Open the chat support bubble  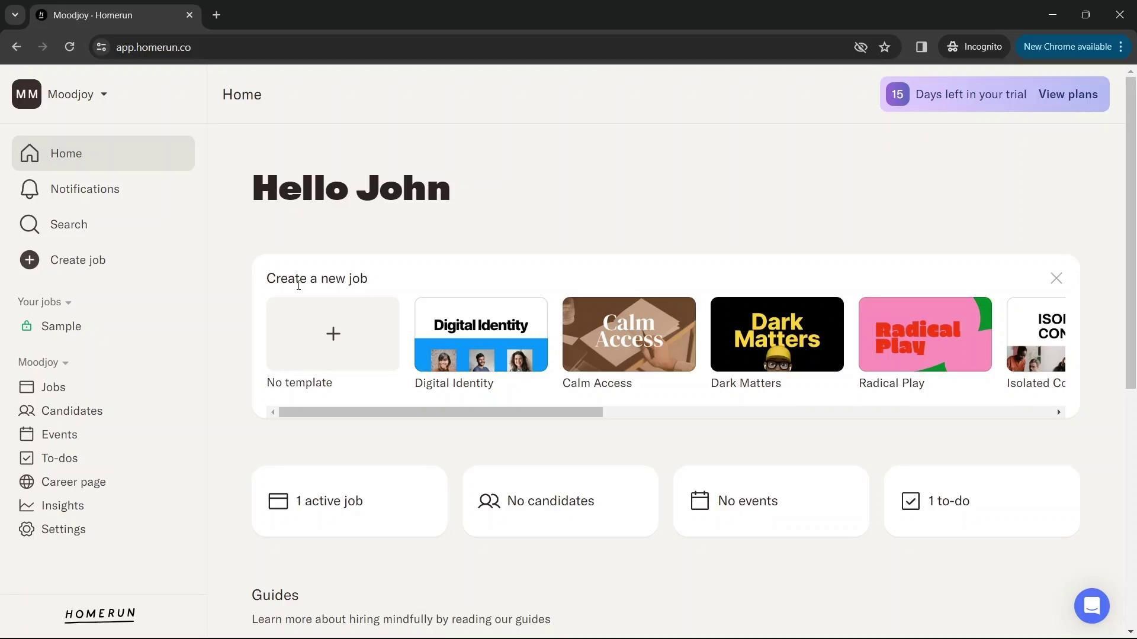pyautogui.click(x=1091, y=606)
